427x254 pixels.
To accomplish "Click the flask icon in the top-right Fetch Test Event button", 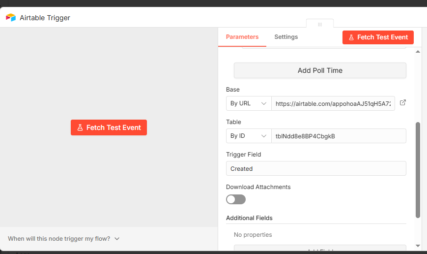I will [351, 37].
